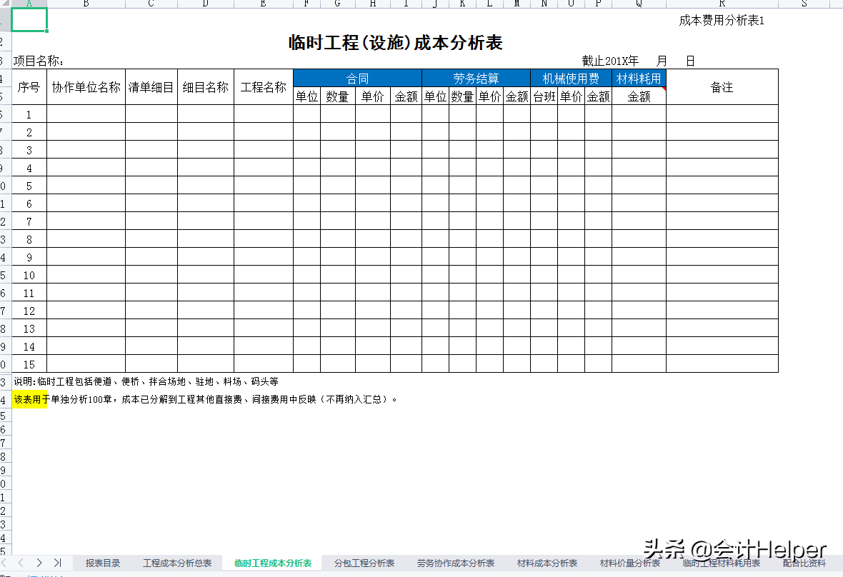Click the yellow highlighted 该表用于 cell
This screenshot has width=843, height=577.
pyautogui.click(x=30, y=399)
